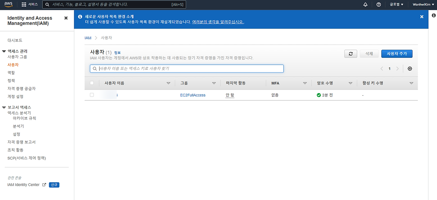Viewport: 437px width, 200px height.
Task: Open 자격 증명 공급자 in the sidebar
Action: click(22, 88)
